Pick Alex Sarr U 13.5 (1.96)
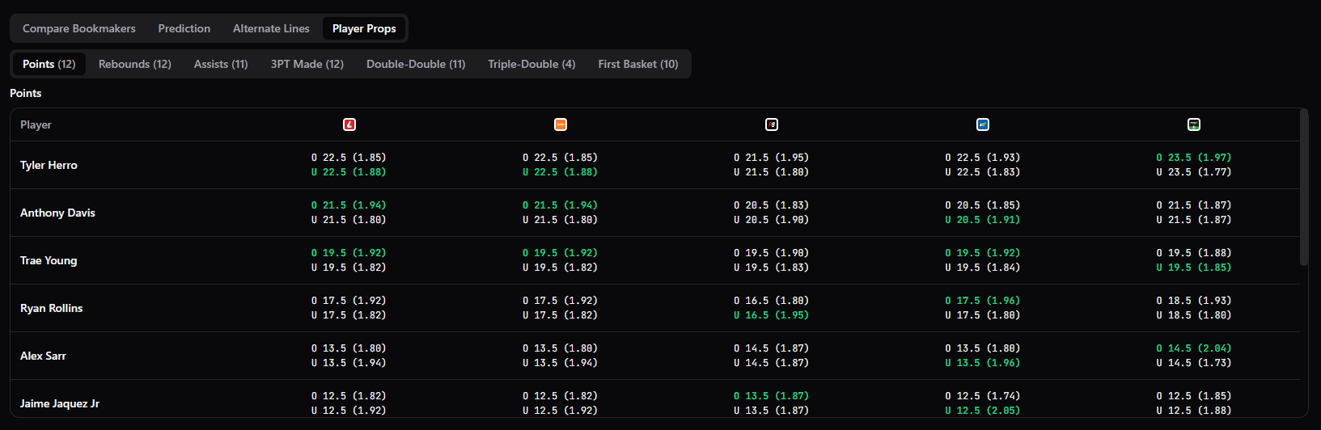 click(x=983, y=363)
